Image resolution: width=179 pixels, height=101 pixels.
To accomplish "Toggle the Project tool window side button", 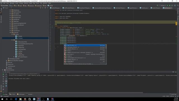I will point(1,11).
